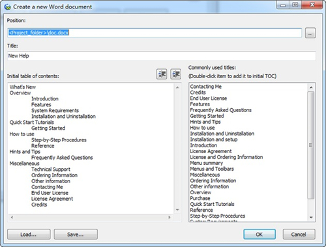Click the right indent button beside Commonly used titles
Screen dimensions: 326x247
point(175,74)
